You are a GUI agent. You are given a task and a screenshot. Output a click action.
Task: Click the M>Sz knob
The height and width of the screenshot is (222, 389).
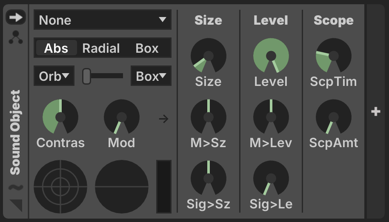point(209,117)
